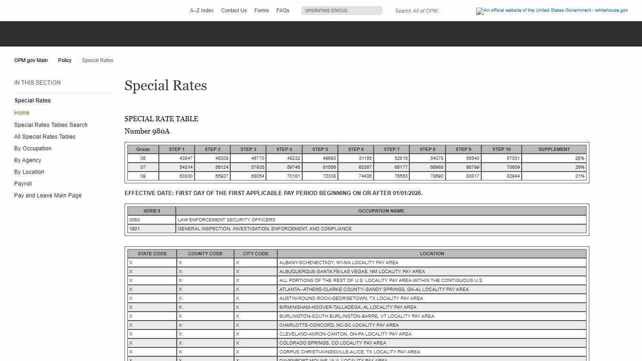This screenshot has height=361, width=642.
Task: Go to Pay and Leave Main Page
Action: click(x=47, y=195)
